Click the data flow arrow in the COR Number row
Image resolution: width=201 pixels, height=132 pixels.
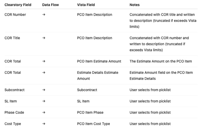[x=44, y=15]
